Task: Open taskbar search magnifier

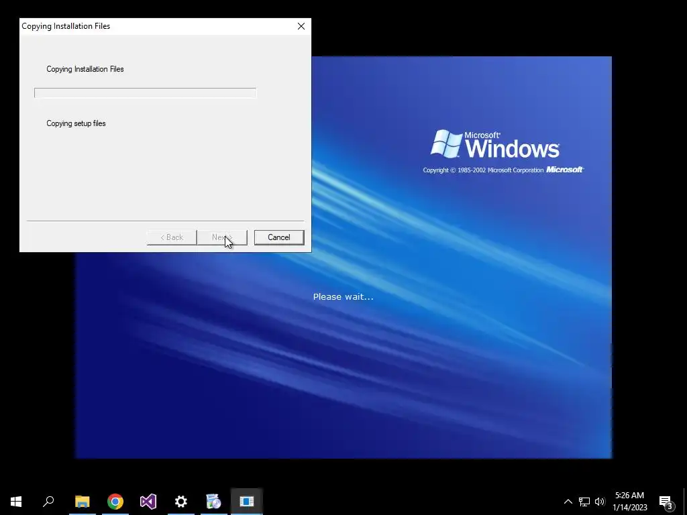Action: point(48,502)
